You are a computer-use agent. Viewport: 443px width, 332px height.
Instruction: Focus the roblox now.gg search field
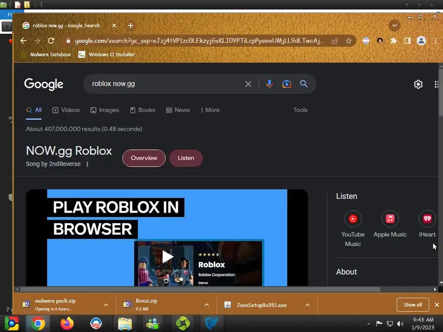coord(167,84)
